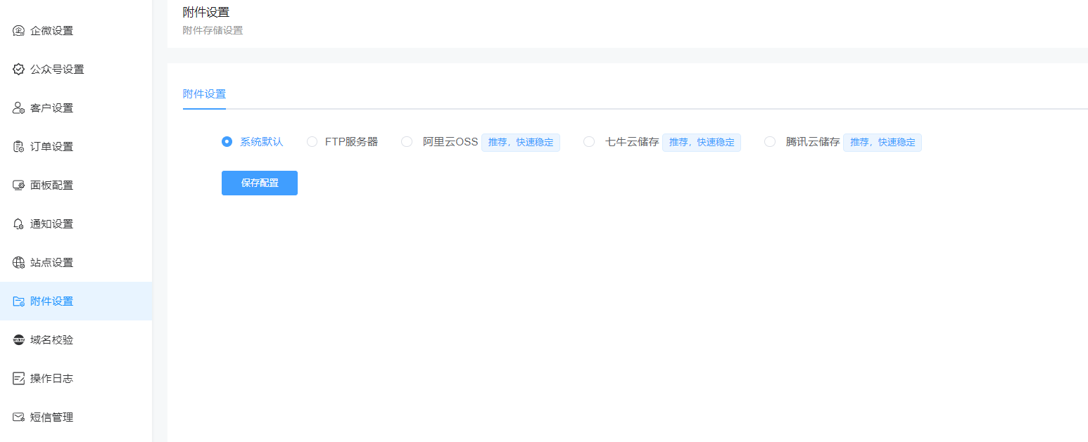Select the 腾讯云储存 radio button

pyautogui.click(x=770, y=142)
